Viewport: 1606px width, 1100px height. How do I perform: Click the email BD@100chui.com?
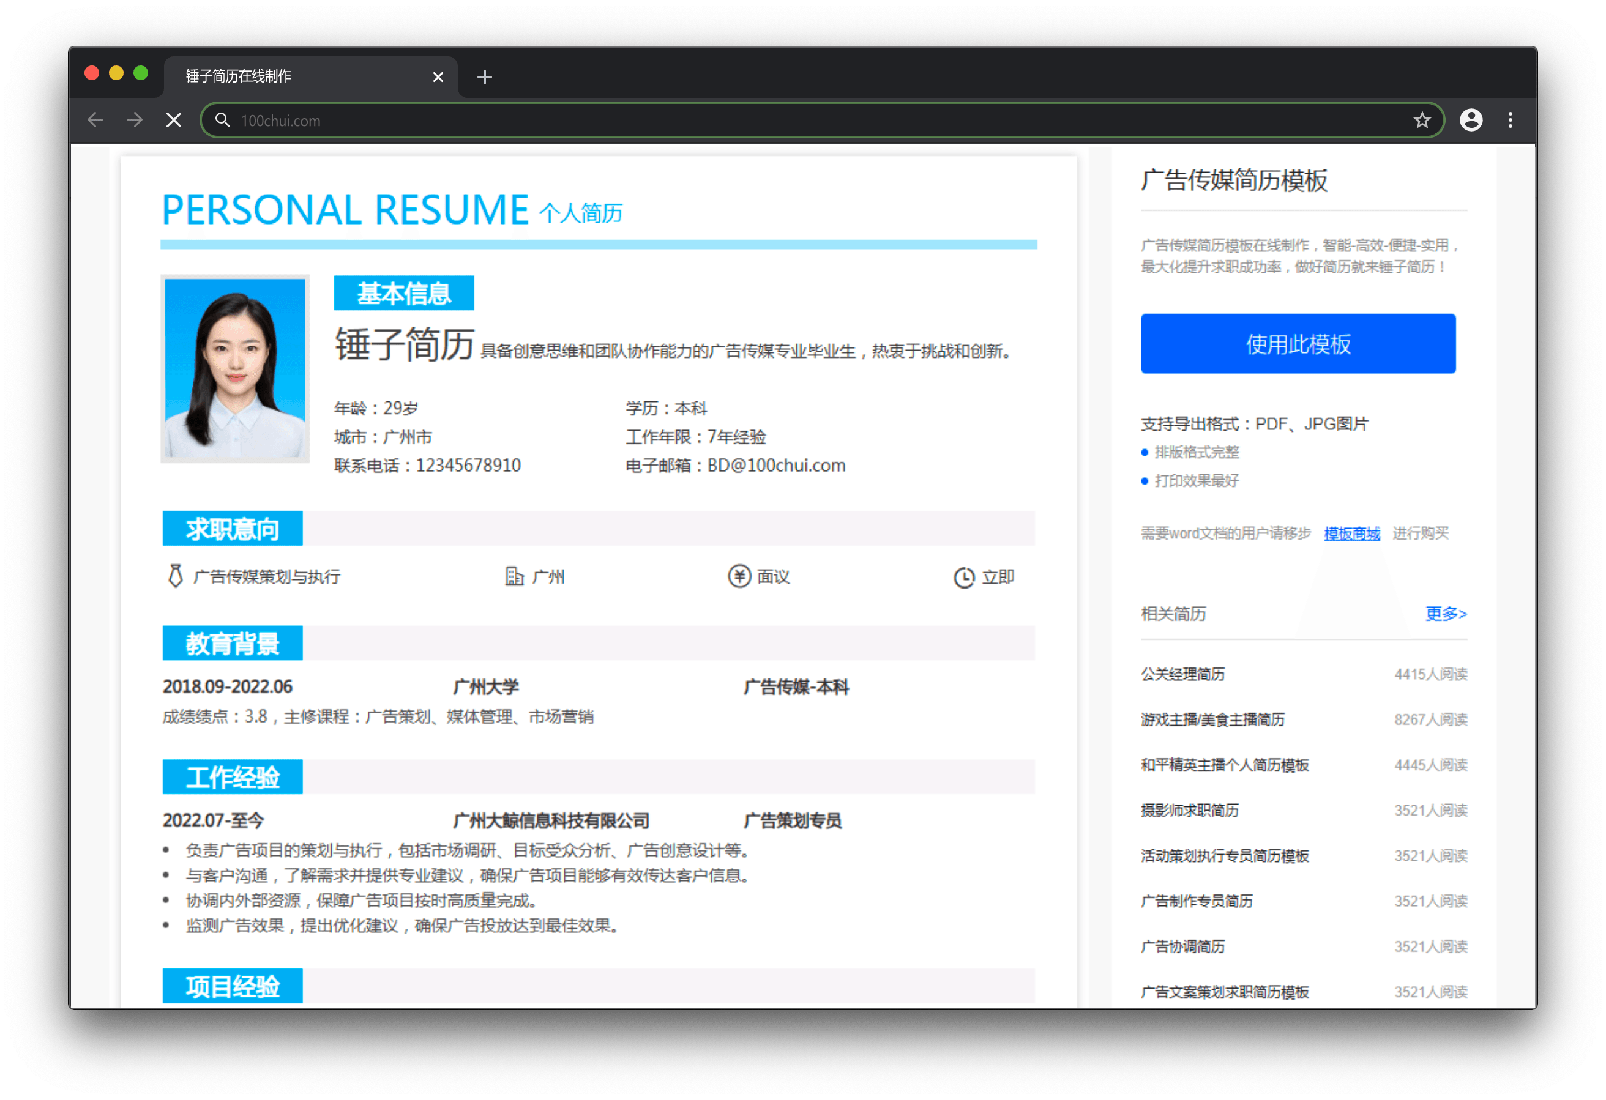coord(775,465)
